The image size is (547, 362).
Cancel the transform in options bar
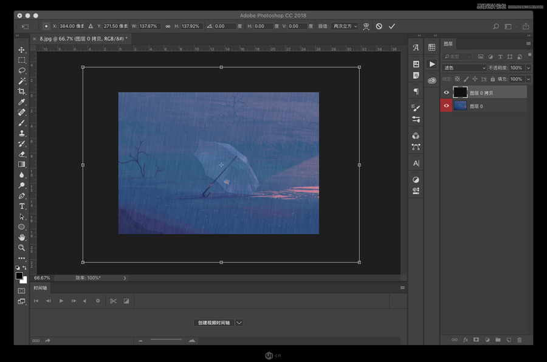tap(379, 27)
